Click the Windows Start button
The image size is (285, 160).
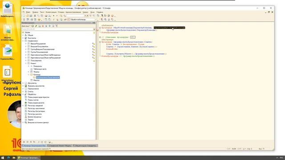point(3,158)
